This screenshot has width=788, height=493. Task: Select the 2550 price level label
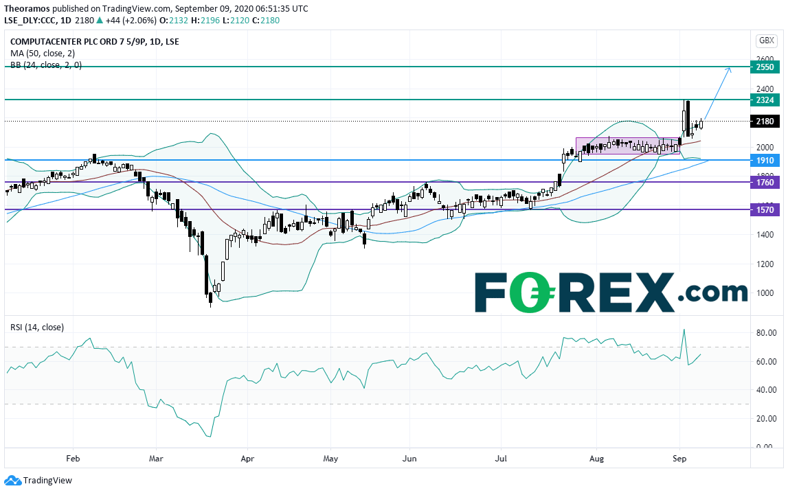[x=765, y=67]
